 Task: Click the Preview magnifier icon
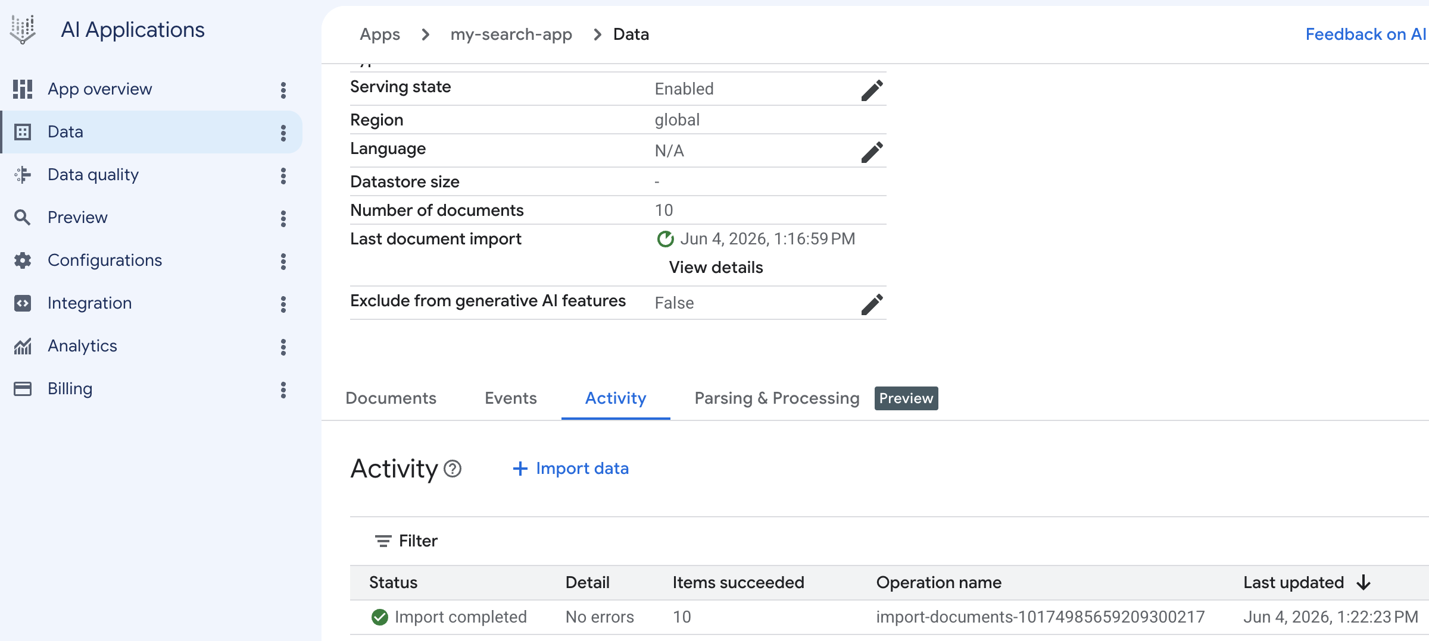pos(23,218)
